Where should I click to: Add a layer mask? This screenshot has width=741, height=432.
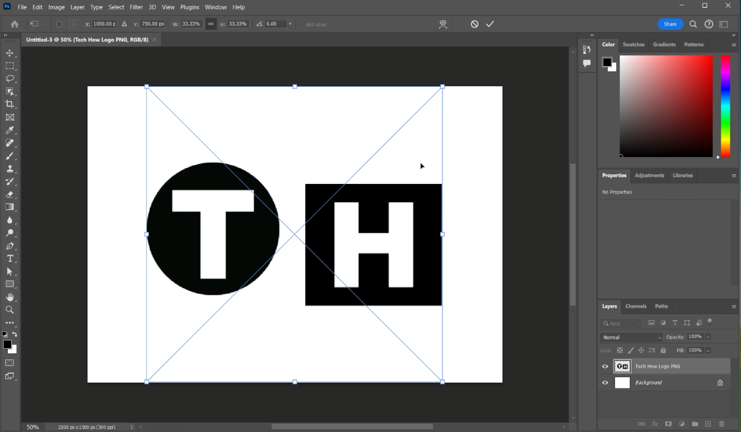click(668, 424)
